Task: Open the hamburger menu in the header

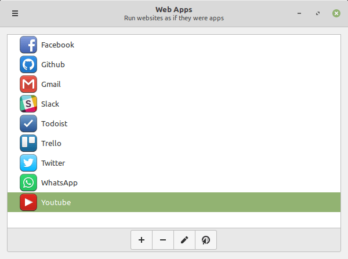Action: (15, 13)
